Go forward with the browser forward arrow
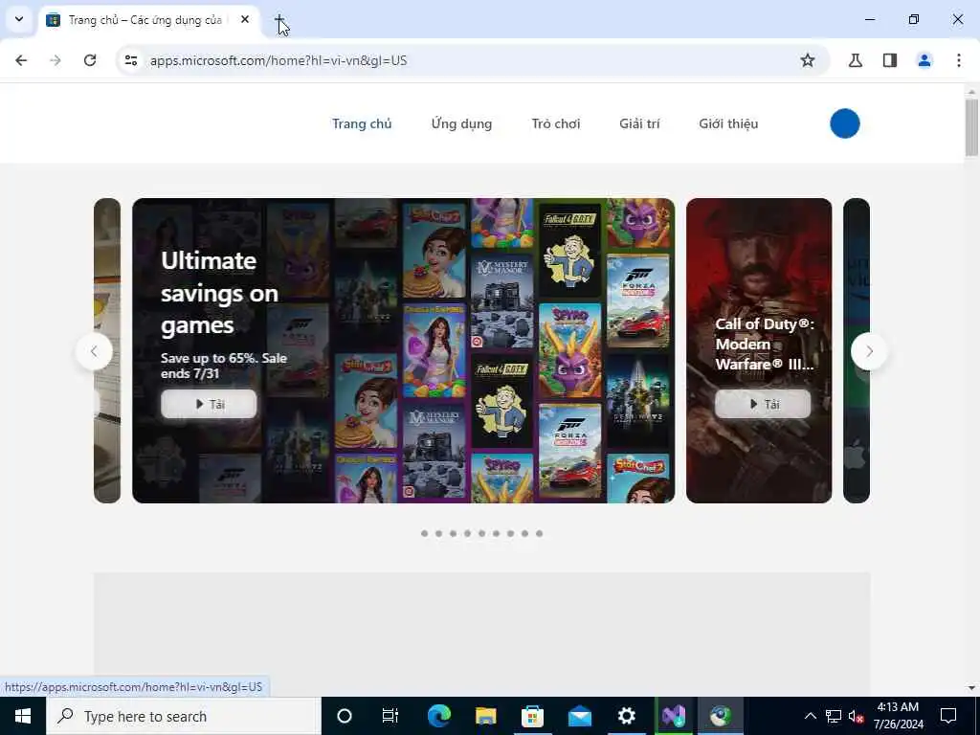This screenshot has width=980, height=735. [x=56, y=60]
